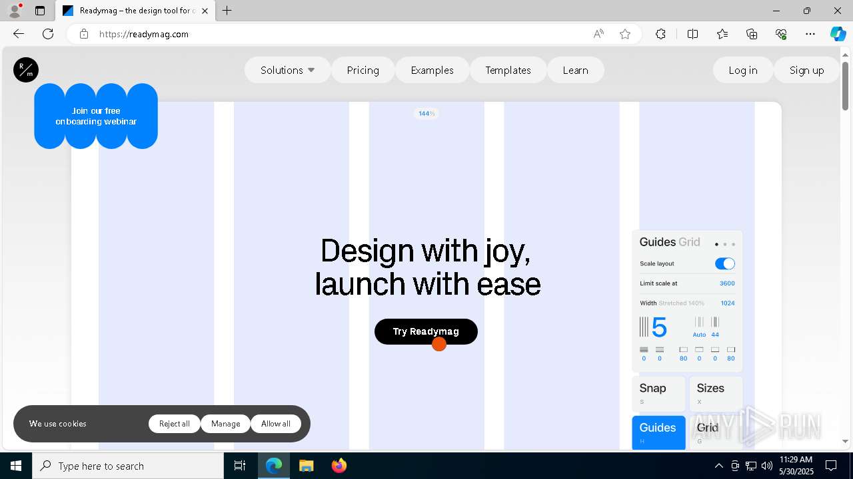Open the Examples page
The height and width of the screenshot is (479, 853).
click(x=432, y=70)
